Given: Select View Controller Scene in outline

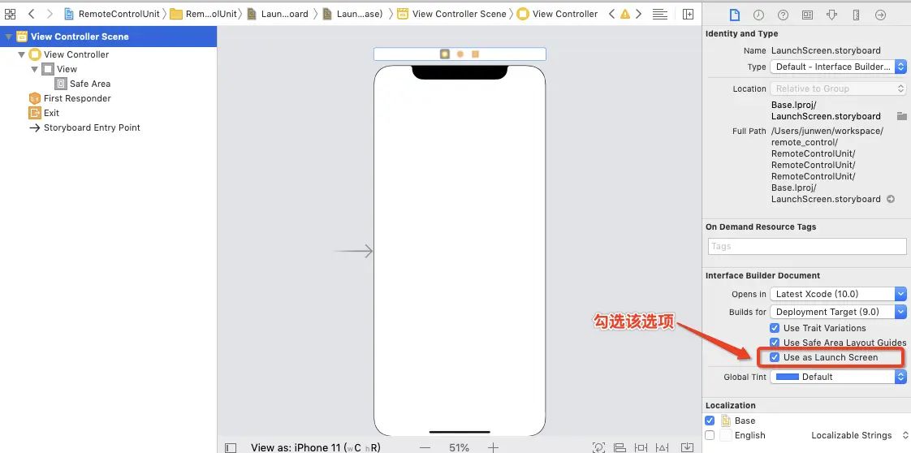Looking at the screenshot, I should tap(108, 37).
